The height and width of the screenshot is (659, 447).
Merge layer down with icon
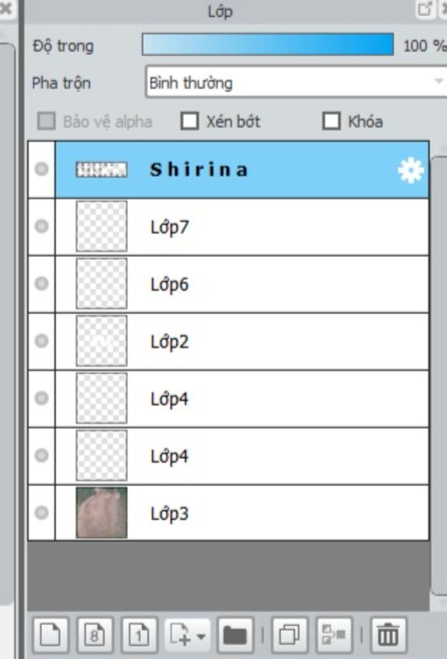pyautogui.click(x=334, y=634)
